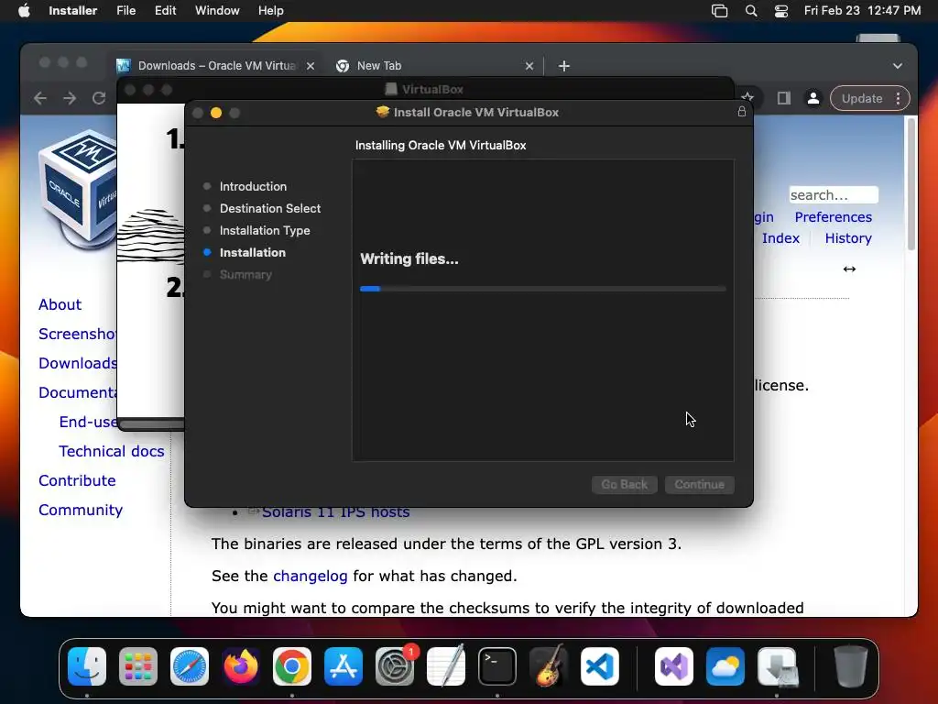The image size is (938, 704).
Task: Open the Window menu
Action: click(x=217, y=10)
